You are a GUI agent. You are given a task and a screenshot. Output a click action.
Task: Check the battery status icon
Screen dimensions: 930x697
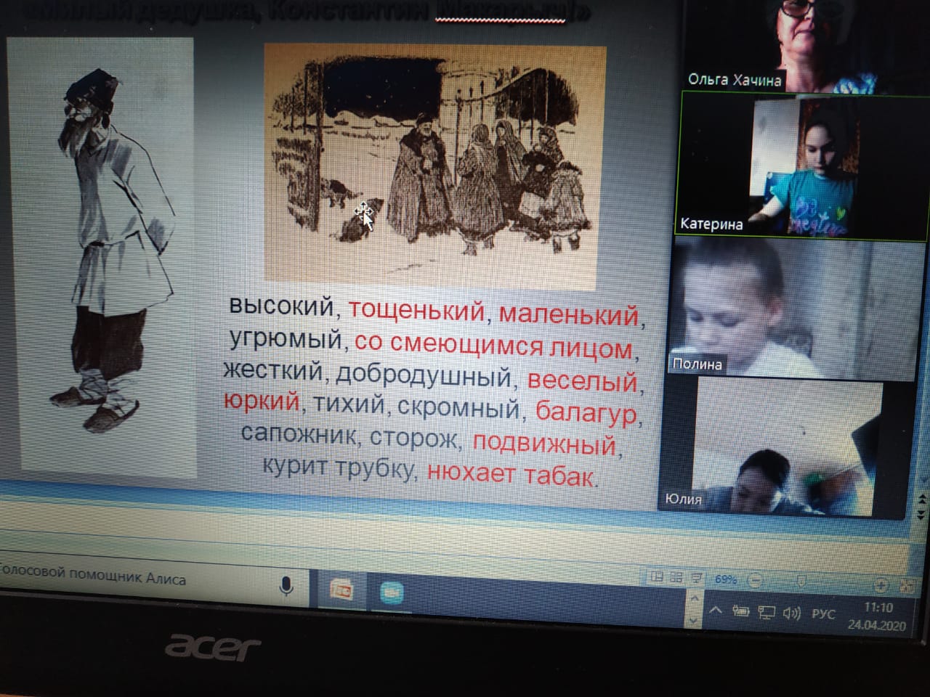coord(741,611)
